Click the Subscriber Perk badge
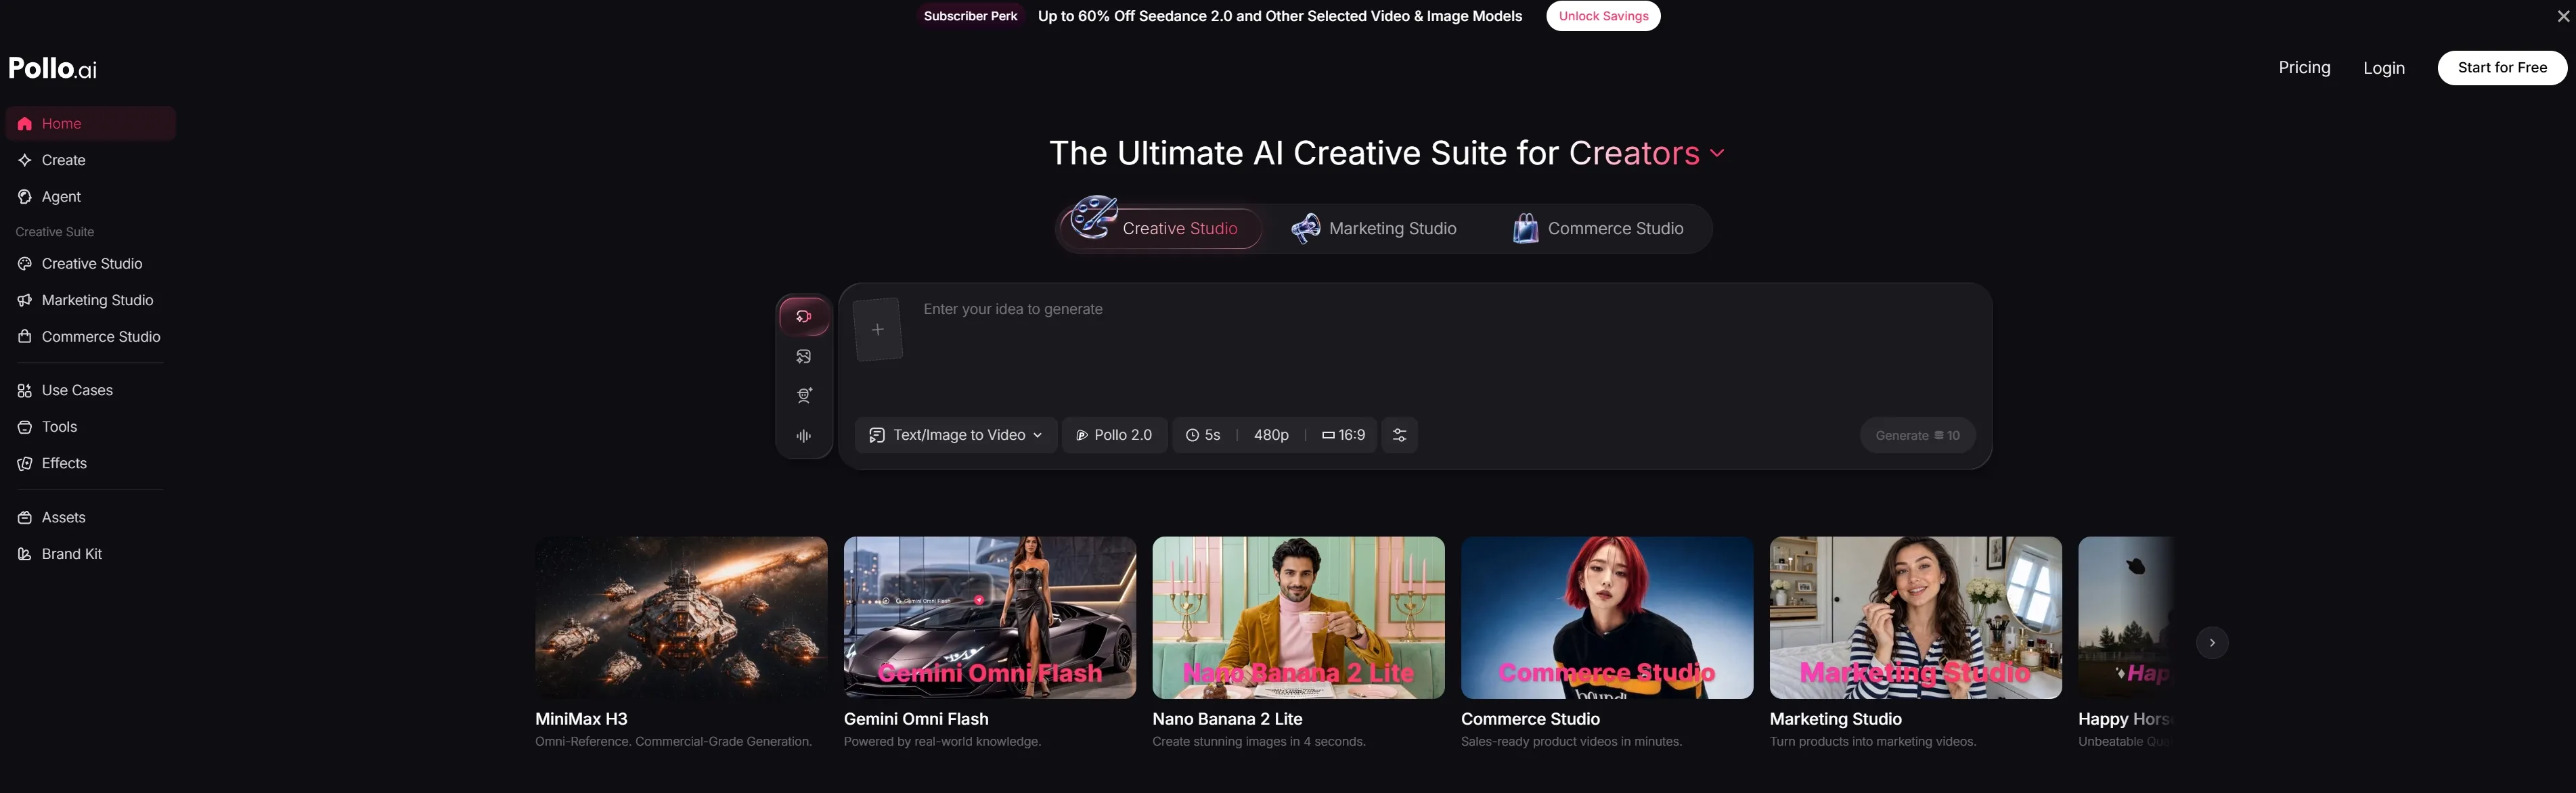2576x793 pixels. 970,16
